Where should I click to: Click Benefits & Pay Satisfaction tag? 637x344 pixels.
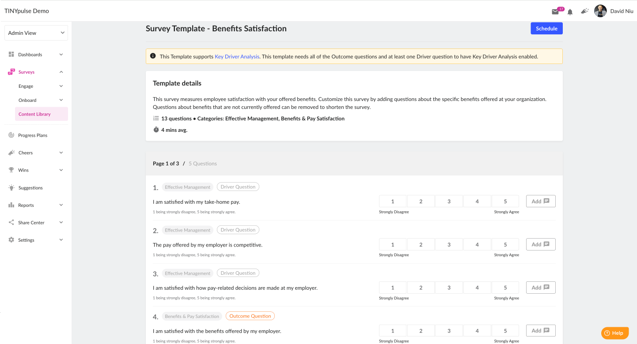pos(192,316)
